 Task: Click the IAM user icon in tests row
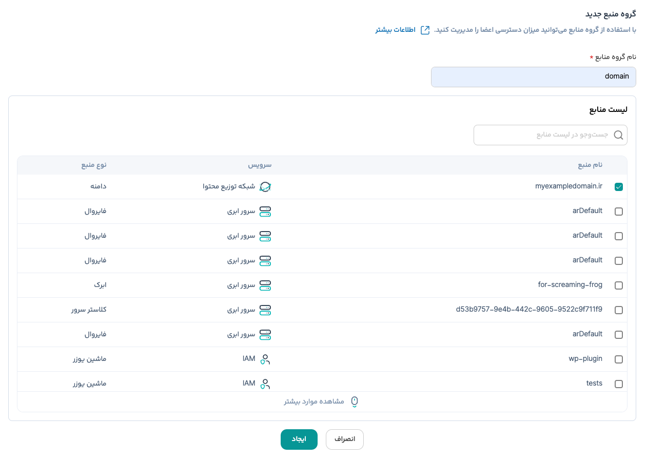coord(265,384)
